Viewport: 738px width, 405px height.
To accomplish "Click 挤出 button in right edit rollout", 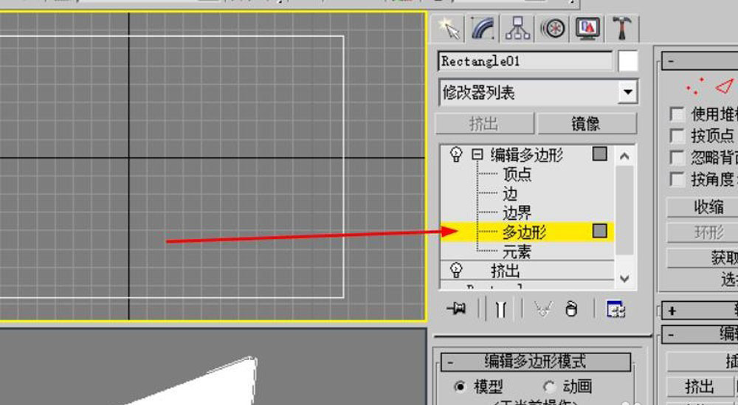I will click(x=700, y=387).
